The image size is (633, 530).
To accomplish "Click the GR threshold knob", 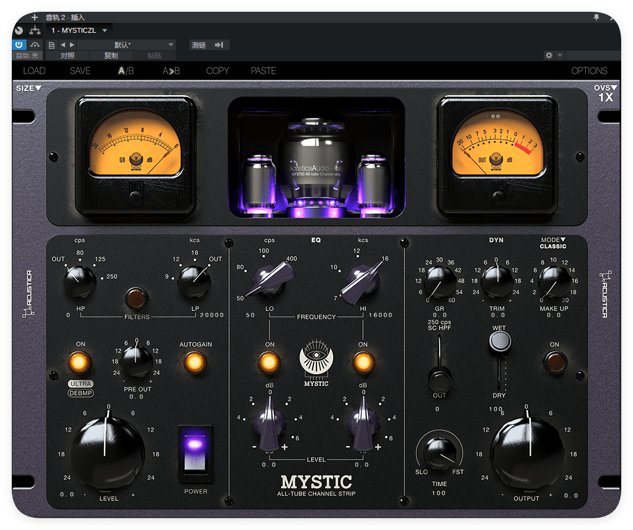I will [x=440, y=281].
